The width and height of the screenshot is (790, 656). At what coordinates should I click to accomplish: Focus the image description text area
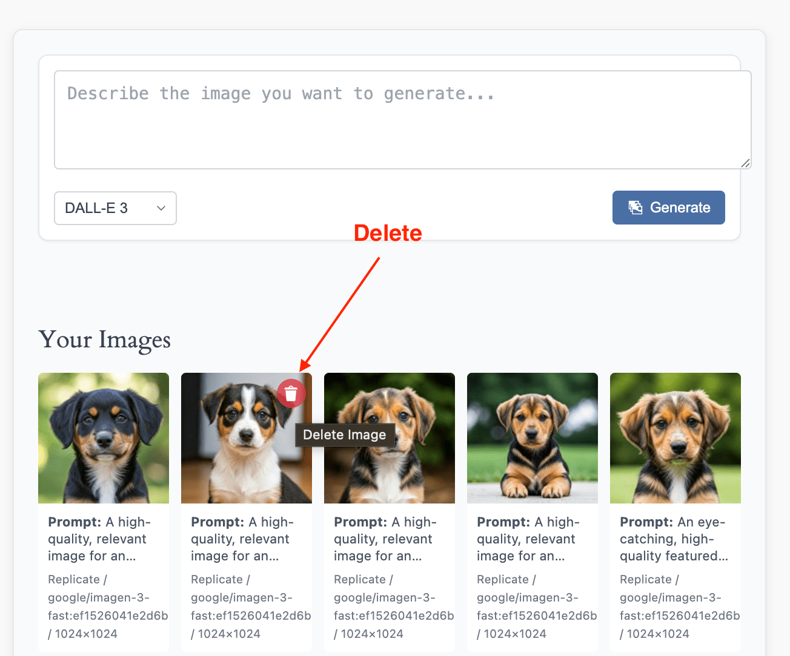click(x=403, y=120)
